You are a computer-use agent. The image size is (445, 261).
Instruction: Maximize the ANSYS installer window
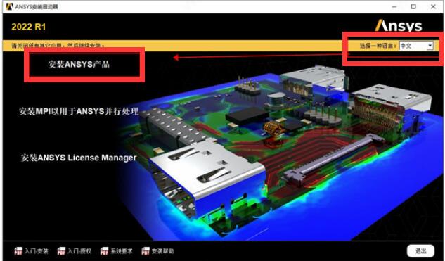pos(413,6)
